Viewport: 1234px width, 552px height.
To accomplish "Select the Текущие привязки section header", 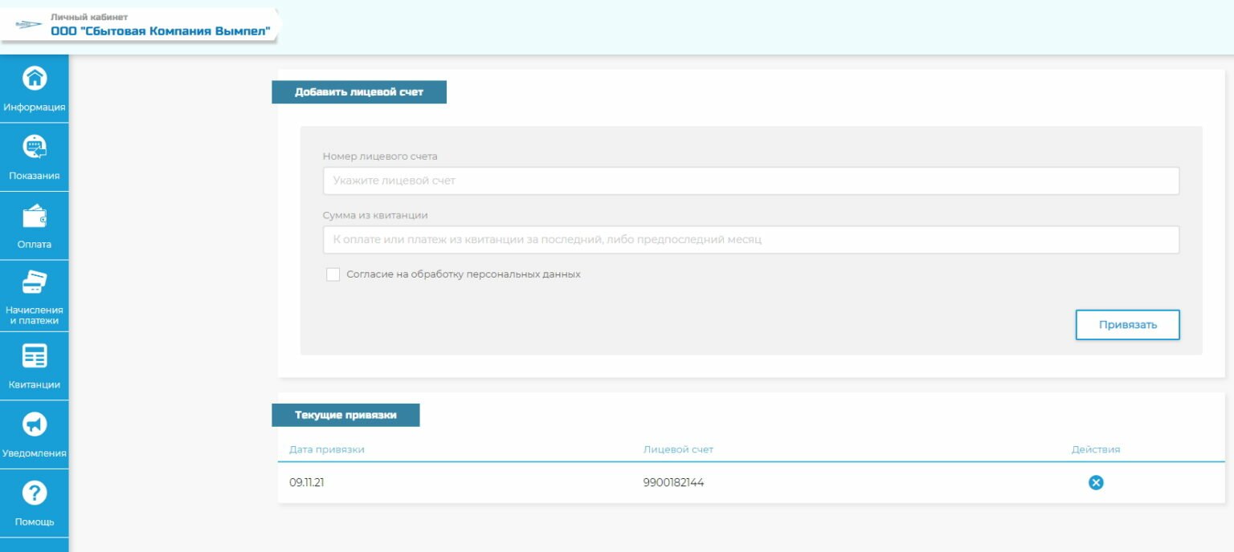I will point(345,415).
